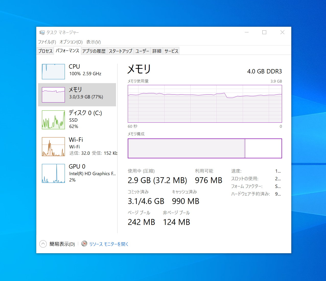This screenshot has height=281, width=326.
Task: Open the ファイル(F) menu
Action: (x=47, y=42)
